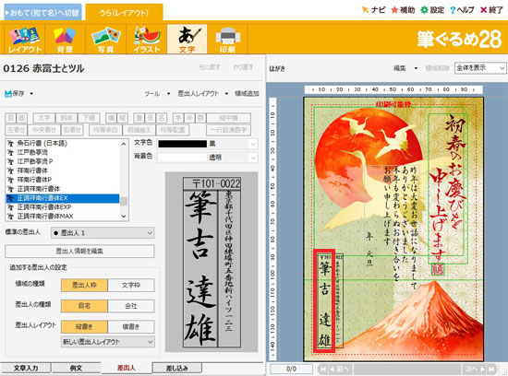508x376 pixels.
Task: Switch to おもて(宛て名)へ切替 tab
Action: coord(42,13)
